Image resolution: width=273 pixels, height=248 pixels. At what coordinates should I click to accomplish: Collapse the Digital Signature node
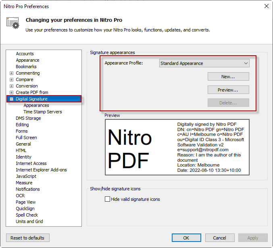coord(11,99)
